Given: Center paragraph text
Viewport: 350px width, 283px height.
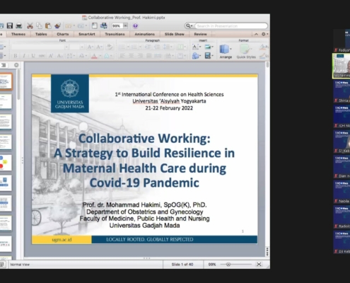Looking at the screenshot, I should (x=131, y=56).
